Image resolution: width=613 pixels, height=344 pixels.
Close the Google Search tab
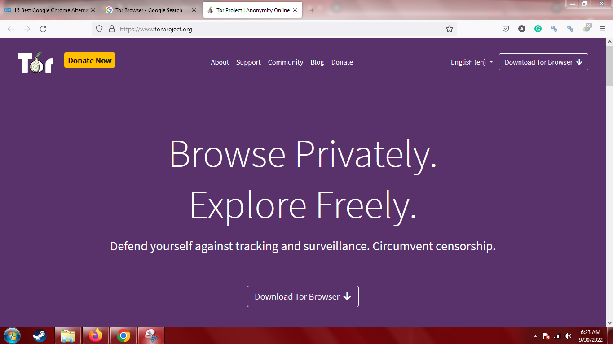[x=194, y=10]
